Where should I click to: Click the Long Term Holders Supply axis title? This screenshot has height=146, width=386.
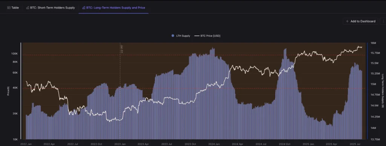(x=383, y=91)
